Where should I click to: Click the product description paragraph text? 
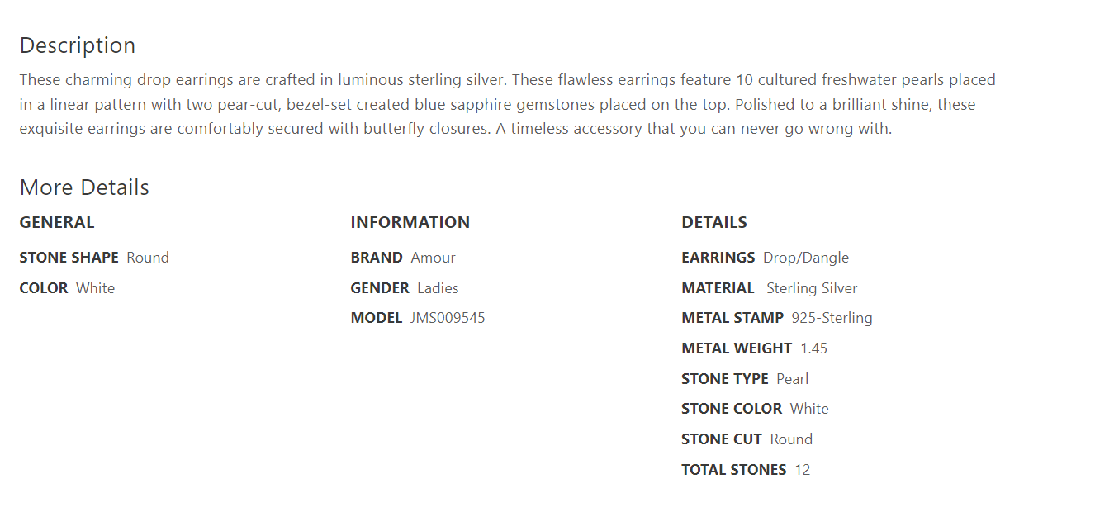click(507, 105)
